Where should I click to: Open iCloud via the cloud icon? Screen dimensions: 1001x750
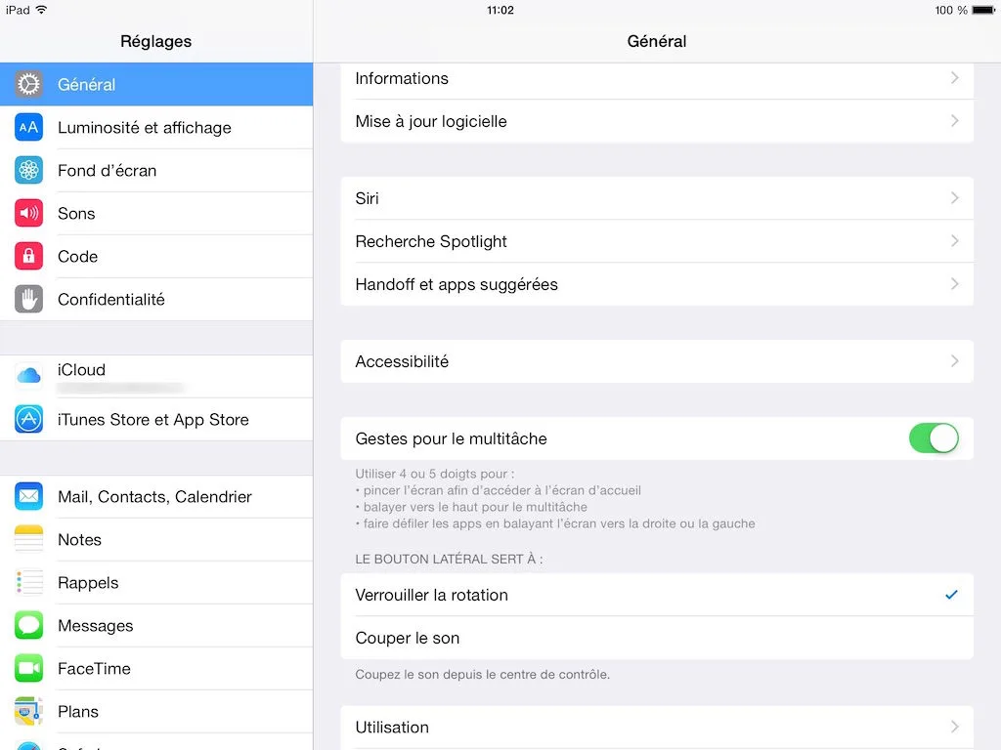pos(28,376)
